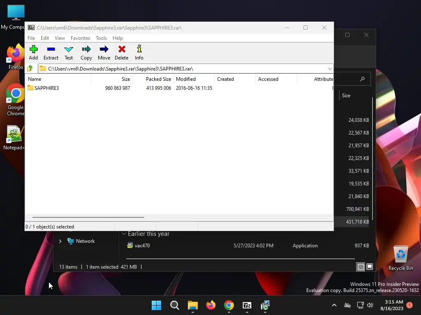Select the Recycle Bin desktop icon
The image size is (421, 315).
pos(401,258)
